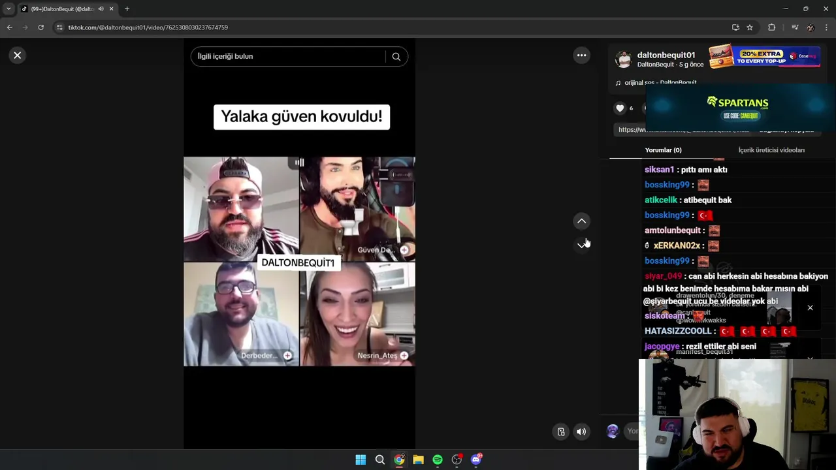This screenshot has width=836, height=470.
Task: Click the search magnifier in TikTok search bar
Action: pyautogui.click(x=396, y=57)
